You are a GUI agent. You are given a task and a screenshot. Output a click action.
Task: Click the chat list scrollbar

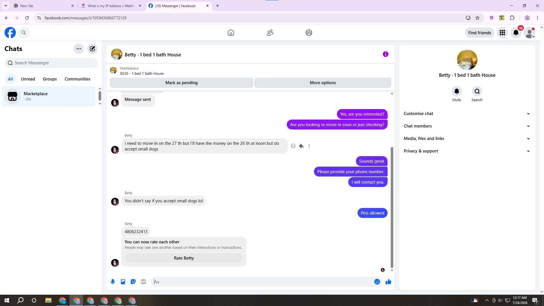click(x=100, y=96)
